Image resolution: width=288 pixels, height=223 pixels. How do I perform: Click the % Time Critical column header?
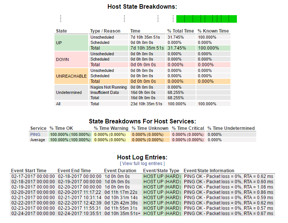click(188, 128)
